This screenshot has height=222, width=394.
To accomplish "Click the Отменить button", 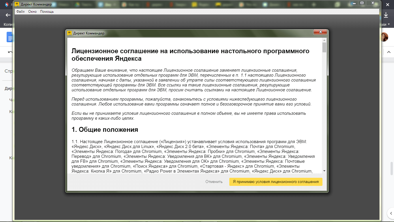I will [x=214, y=182].
